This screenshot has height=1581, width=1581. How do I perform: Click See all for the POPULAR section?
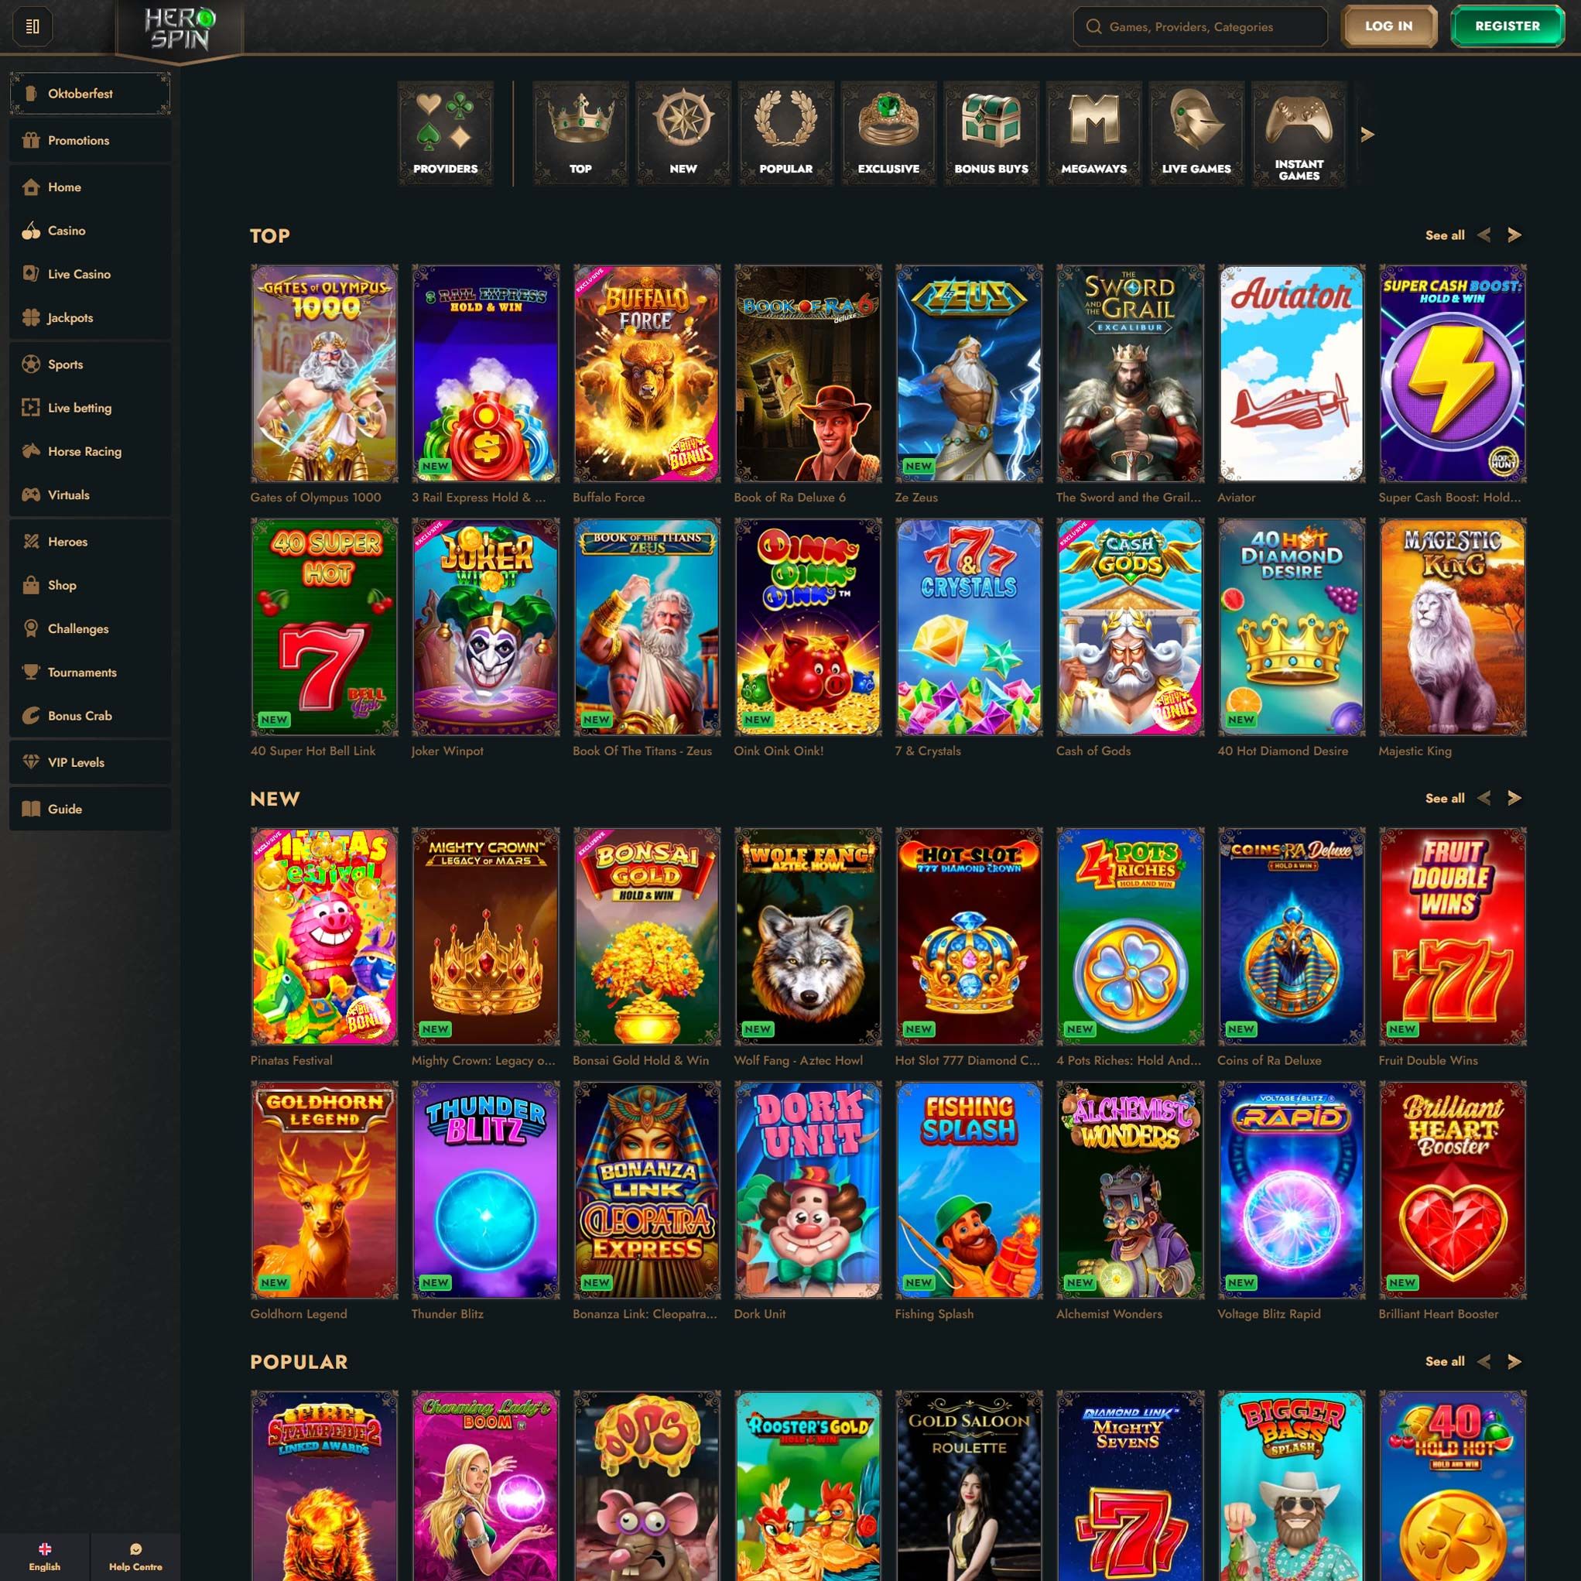1444,1361
